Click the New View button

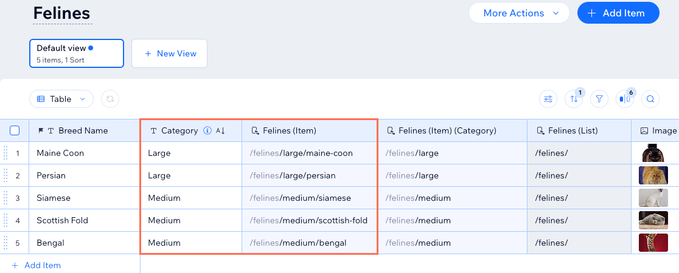coord(170,53)
